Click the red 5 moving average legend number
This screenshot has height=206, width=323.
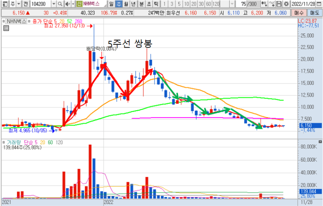coord(55,21)
